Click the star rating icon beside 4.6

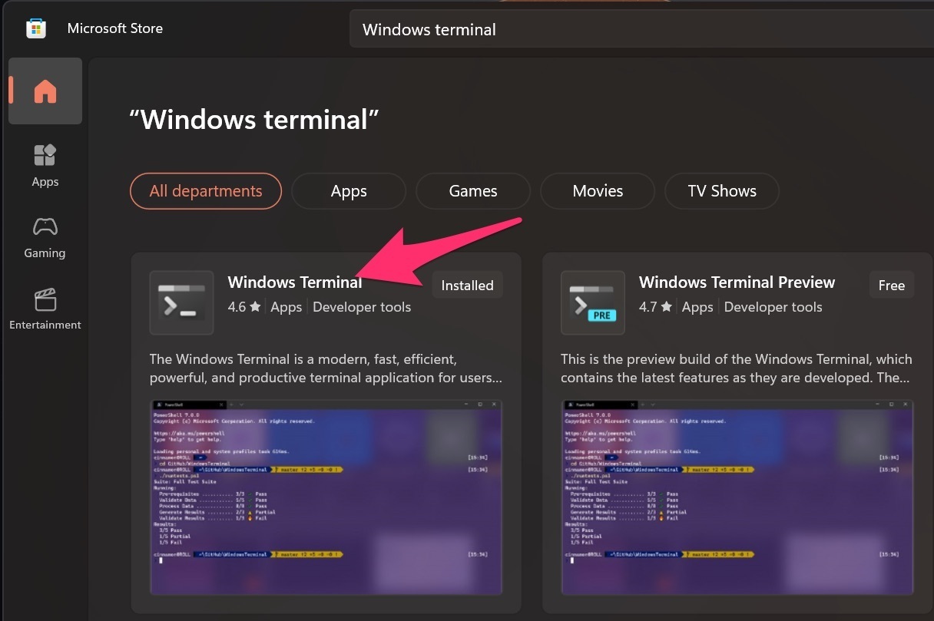coord(254,306)
